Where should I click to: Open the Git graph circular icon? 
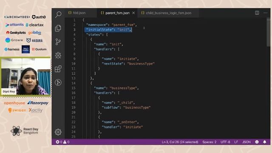(58, 82)
